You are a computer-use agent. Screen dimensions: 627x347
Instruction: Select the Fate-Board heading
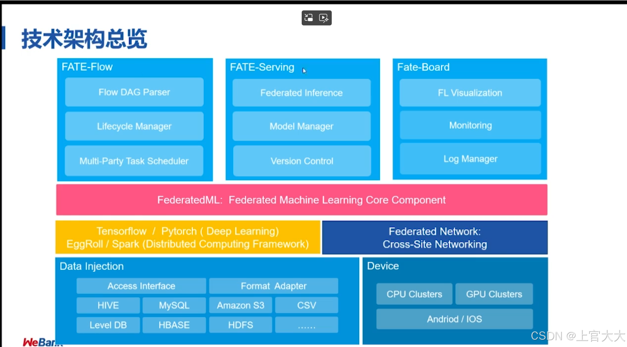(423, 67)
